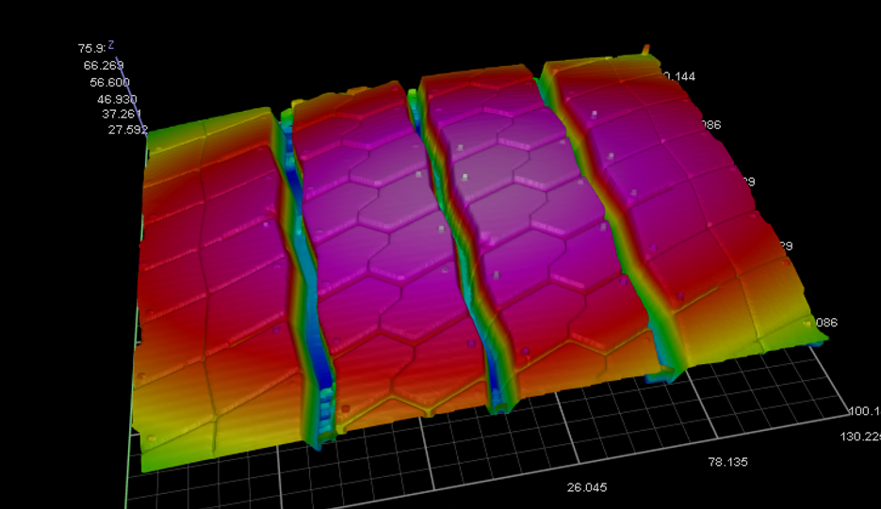Click the 66.263 Z-axis tick value
This screenshot has height=509, width=881.
pos(104,65)
